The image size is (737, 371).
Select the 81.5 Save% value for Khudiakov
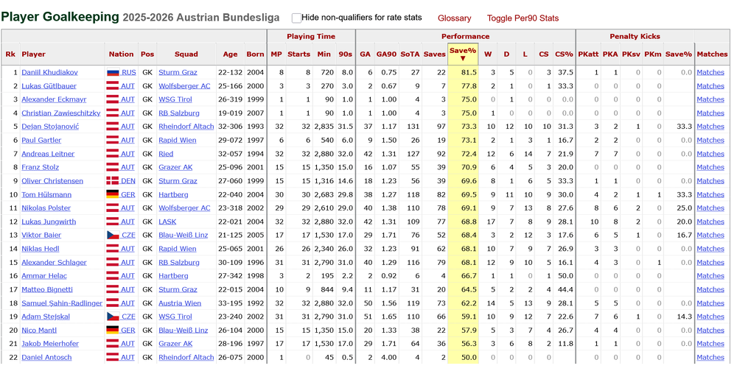click(469, 72)
